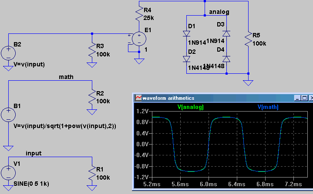Click the 5.2ms time axis label
Image resolution: width=313 pixels, height=194 pixels.
coord(152,184)
